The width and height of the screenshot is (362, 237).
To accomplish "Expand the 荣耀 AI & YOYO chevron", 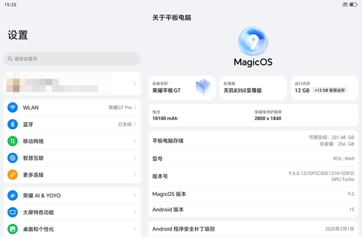I will 135,196.
